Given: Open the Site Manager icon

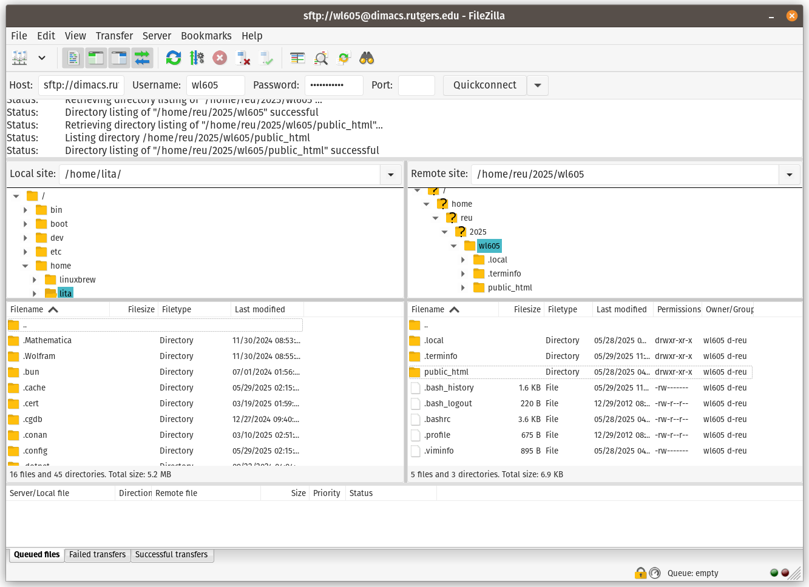Looking at the screenshot, I should 20,58.
